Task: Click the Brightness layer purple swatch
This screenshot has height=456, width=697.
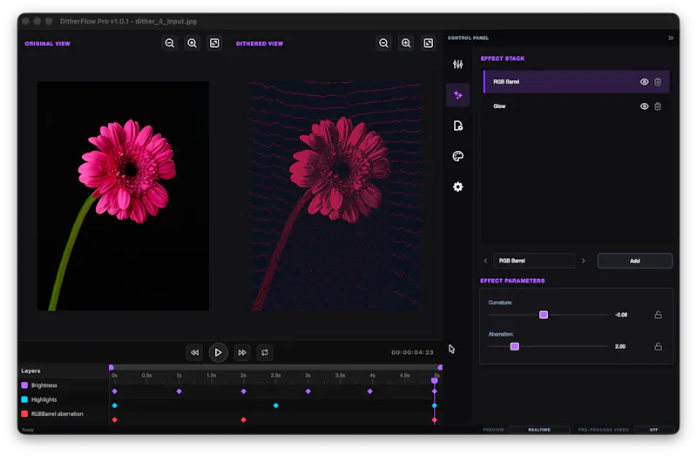Action: [x=24, y=385]
